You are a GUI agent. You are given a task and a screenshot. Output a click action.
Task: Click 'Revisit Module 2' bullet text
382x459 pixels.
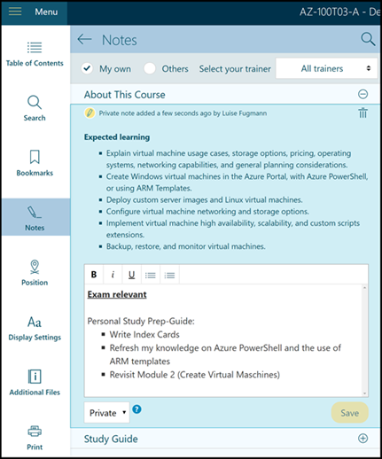pyautogui.click(x=195, y=375)
